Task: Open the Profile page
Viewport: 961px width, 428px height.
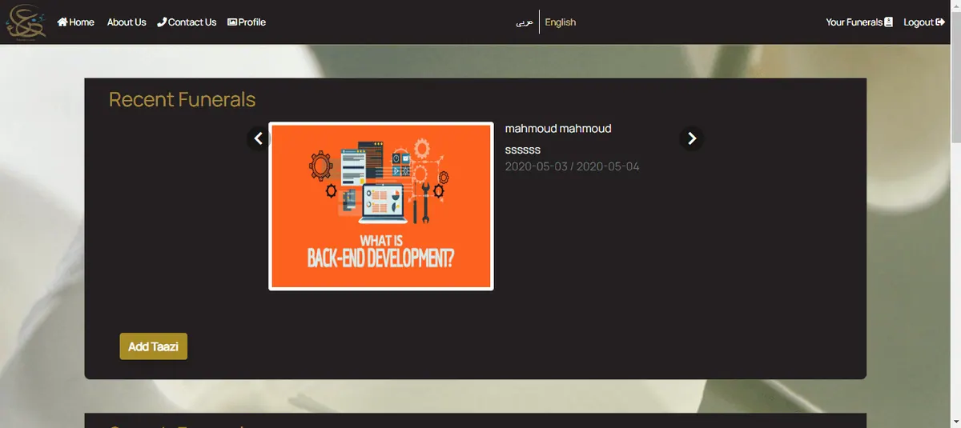Action: (247, 22)
